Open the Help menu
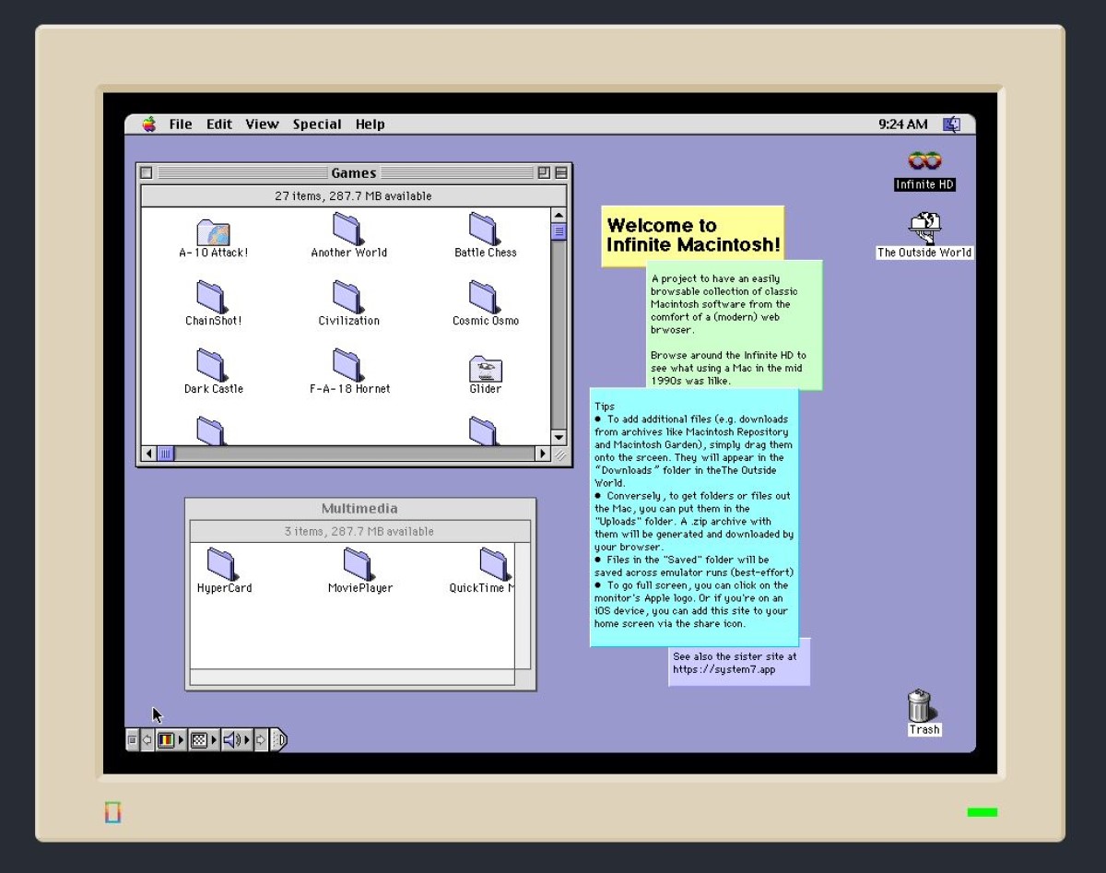 [x=370, y=124]
